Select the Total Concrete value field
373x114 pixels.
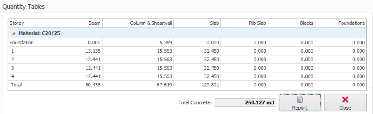point(245,103)
